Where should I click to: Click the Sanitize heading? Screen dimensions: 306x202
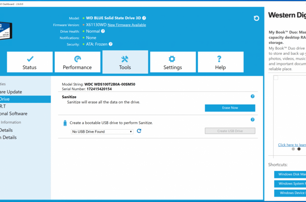69,97
